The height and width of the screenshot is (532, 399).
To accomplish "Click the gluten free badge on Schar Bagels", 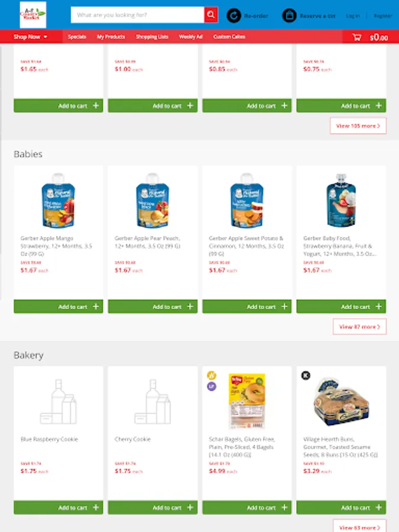I will (211, 375).
